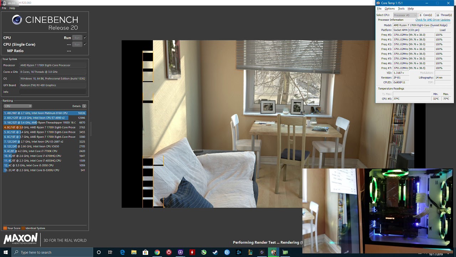Click the Run button for CPU test
This screenshot has width=456, height=257.
77,37
